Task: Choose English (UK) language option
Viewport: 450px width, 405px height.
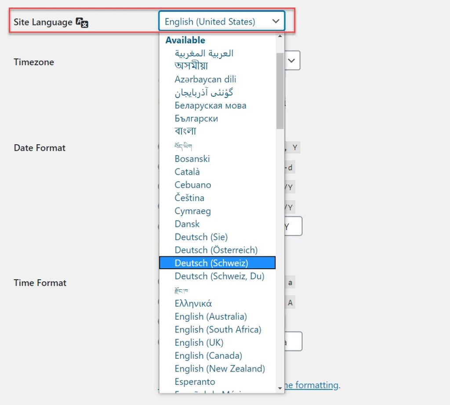Action: (x=199, y=342)
